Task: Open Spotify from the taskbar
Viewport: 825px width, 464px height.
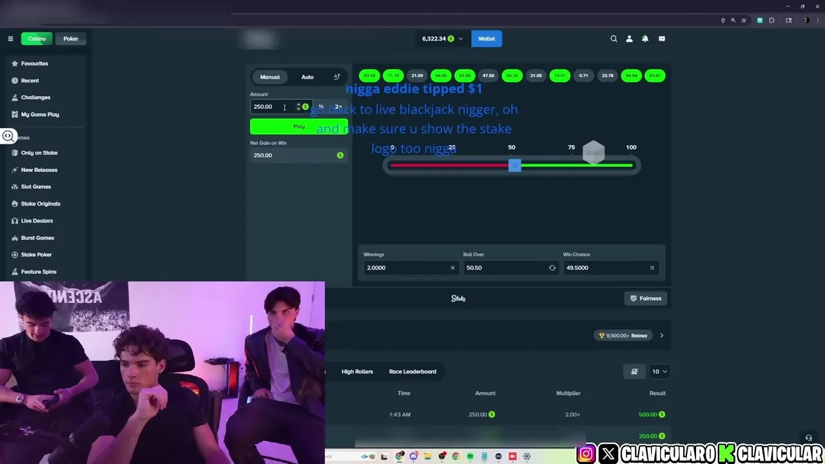Action: point(470,456)
